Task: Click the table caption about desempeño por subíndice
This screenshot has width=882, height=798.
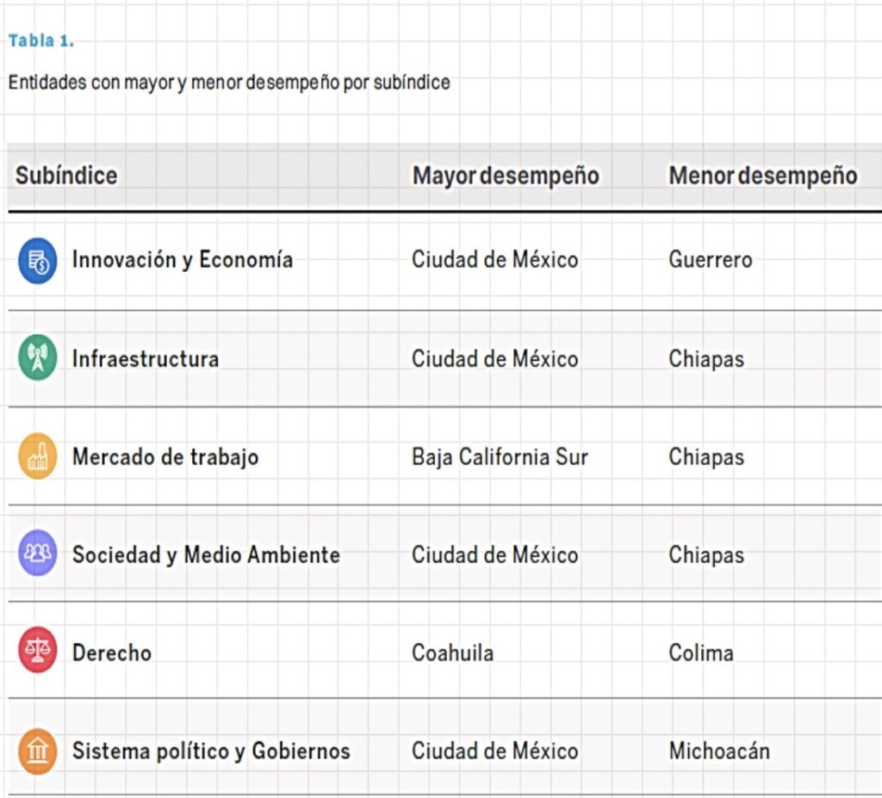Action: tap(229, 83)
